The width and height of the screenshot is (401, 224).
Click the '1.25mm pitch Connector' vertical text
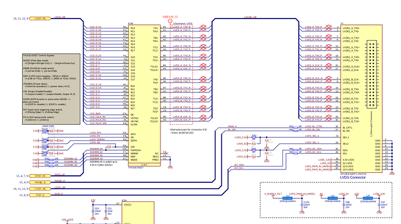pyautogui.click(x=371, y=124)
